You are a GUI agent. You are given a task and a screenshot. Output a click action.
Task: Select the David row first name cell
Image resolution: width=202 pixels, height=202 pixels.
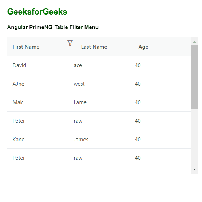(x=19, y=65)
